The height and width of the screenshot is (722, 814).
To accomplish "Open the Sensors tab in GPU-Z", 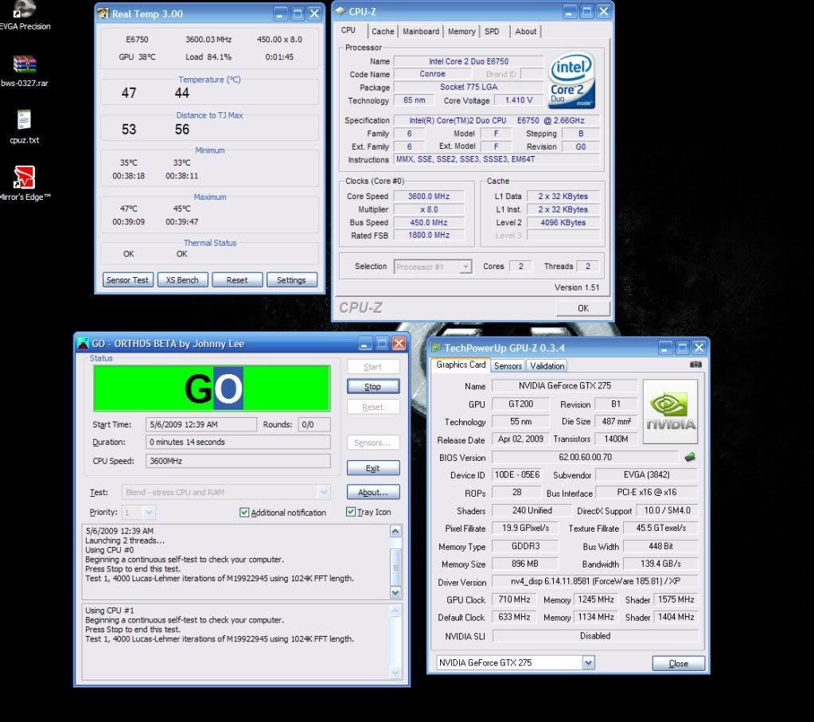I will point(508,365).
